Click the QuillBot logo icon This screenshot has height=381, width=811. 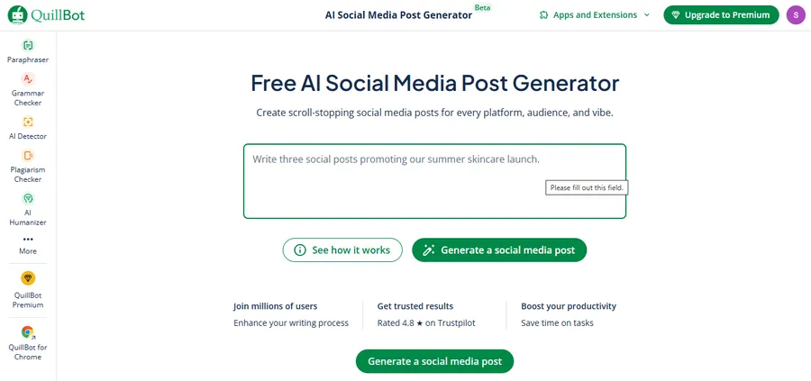tap(18, 14)
